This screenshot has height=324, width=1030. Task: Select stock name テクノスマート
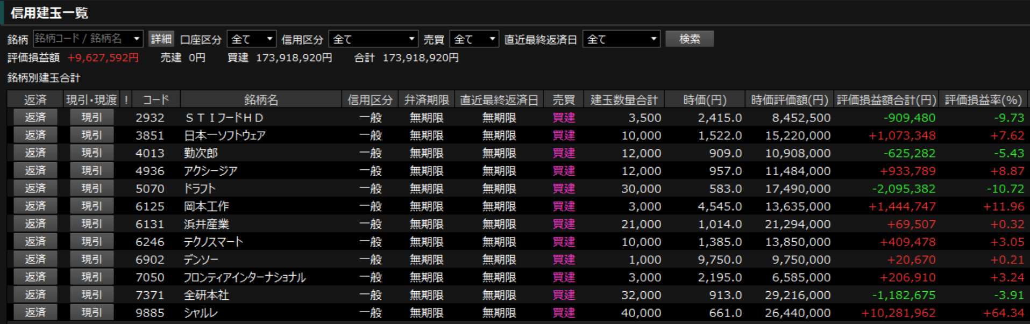(x=214, y=242)
